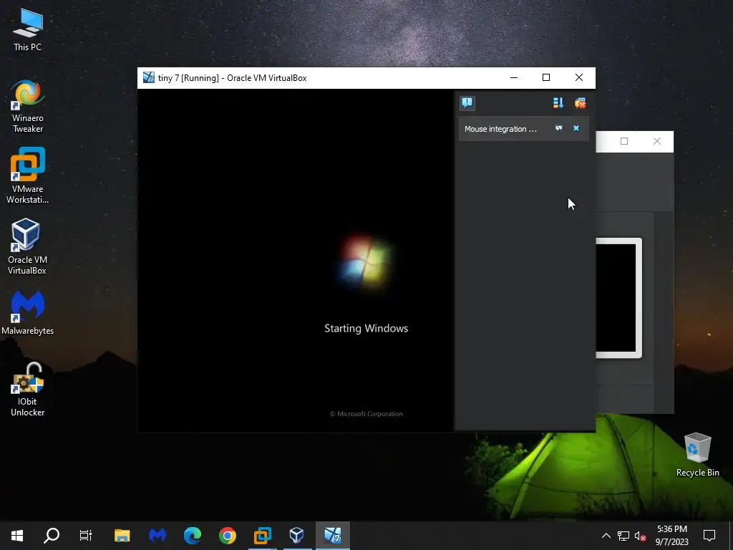
Task: Open the clock showing 5:36 PM
Action: (x=671, y=536)
